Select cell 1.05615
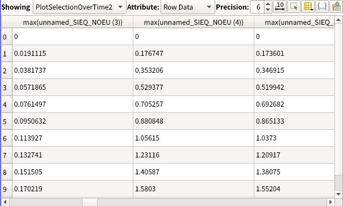Screen dimensions: 343x206 pos(193,138)
